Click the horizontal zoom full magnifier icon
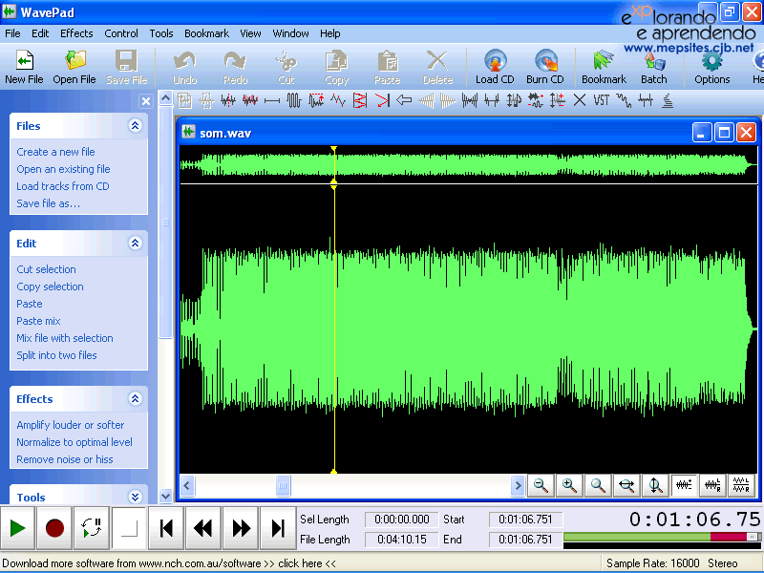 coord(626,485)
